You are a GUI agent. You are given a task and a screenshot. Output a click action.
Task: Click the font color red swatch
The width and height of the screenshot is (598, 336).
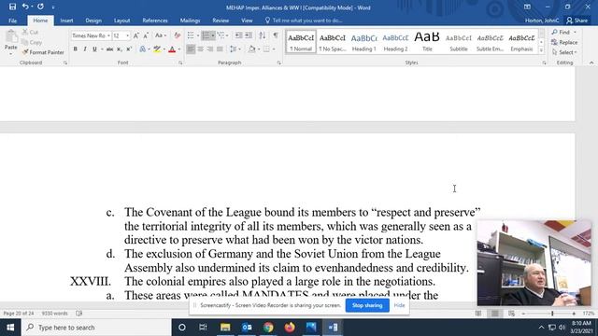pos(172,49)
